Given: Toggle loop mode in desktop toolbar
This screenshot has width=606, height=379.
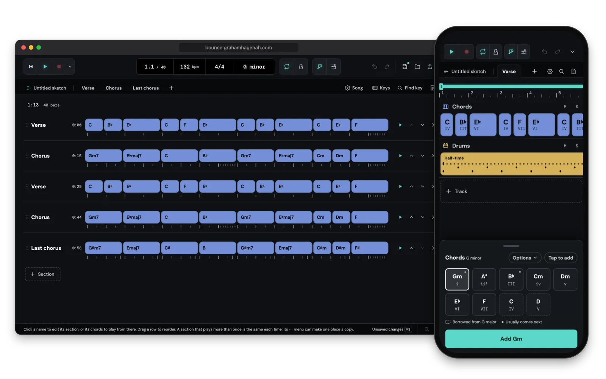Looking at the screenshot, I should pos(287,67).
